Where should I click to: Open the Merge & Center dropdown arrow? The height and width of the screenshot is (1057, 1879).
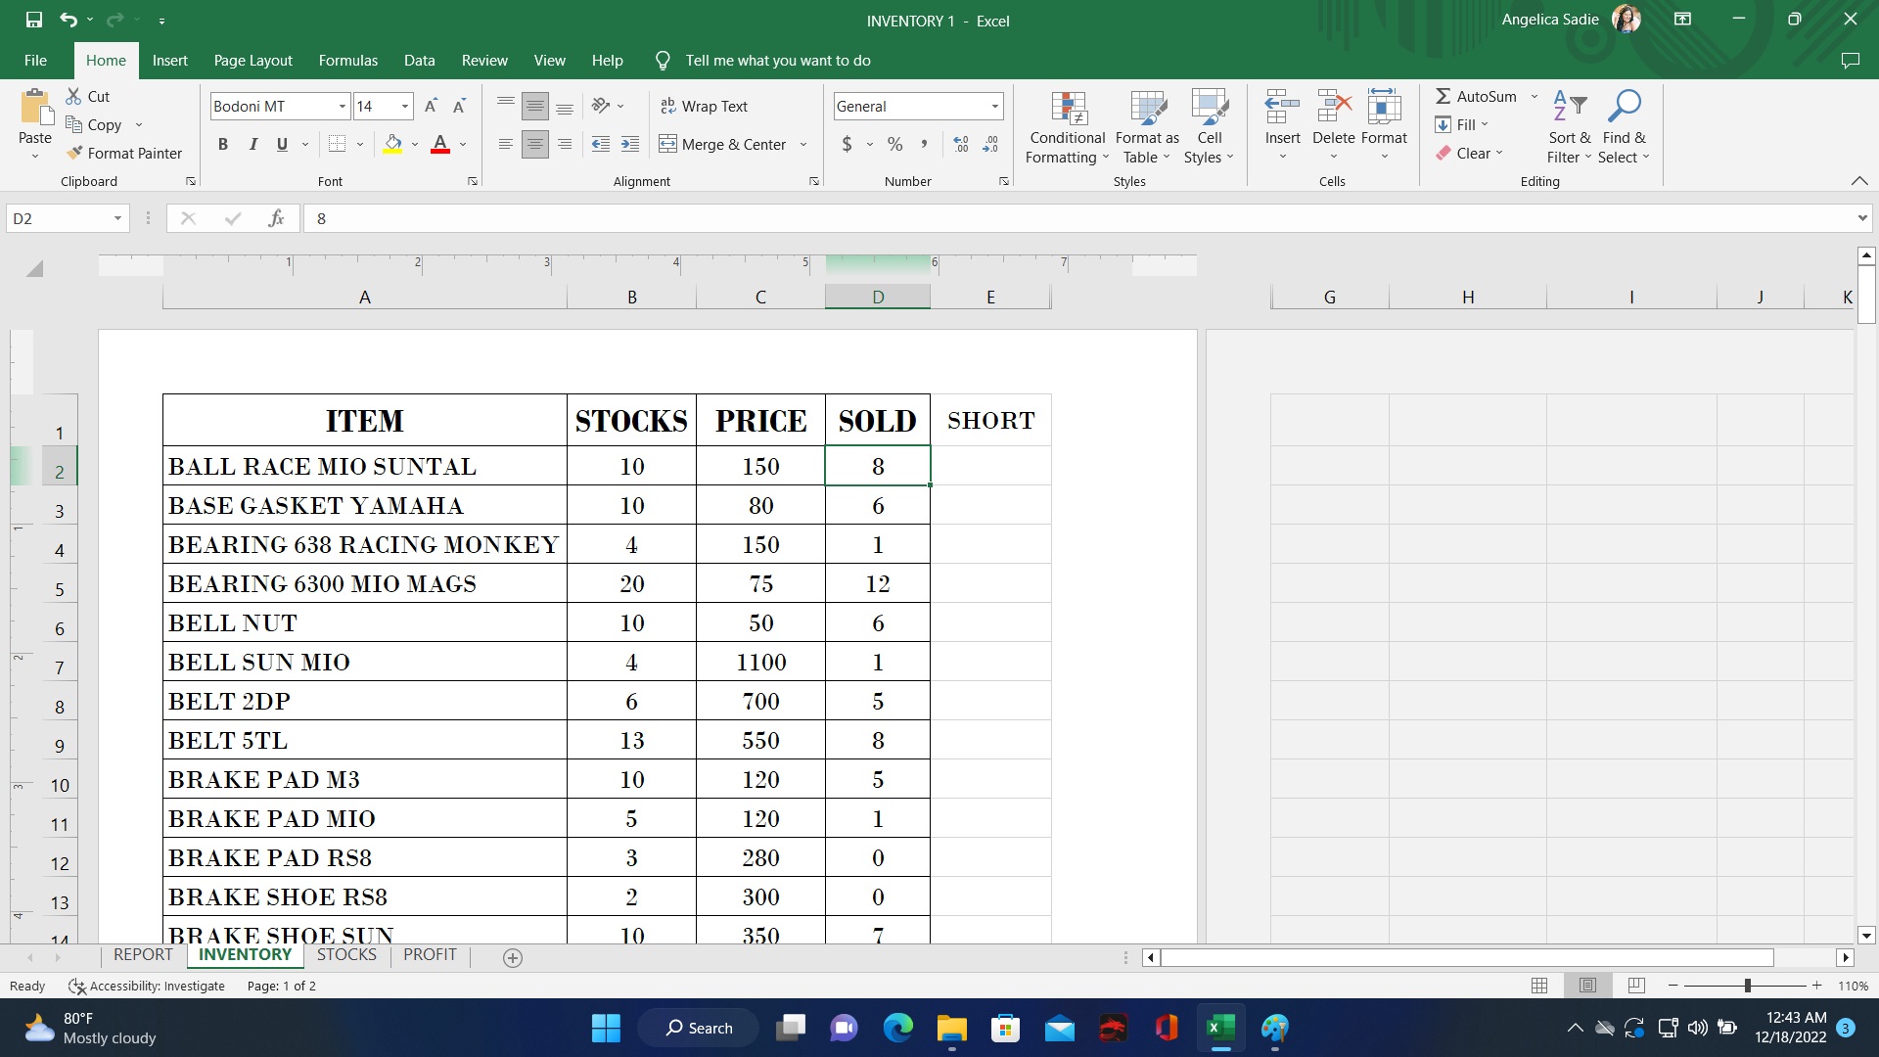(803, 145)
